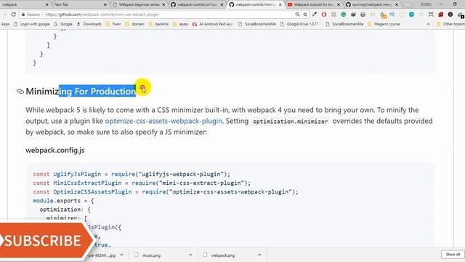Open the music.png downloaded file
This screenshot has height=262, width=465.
pyautogui.click(x=151, y=255)
